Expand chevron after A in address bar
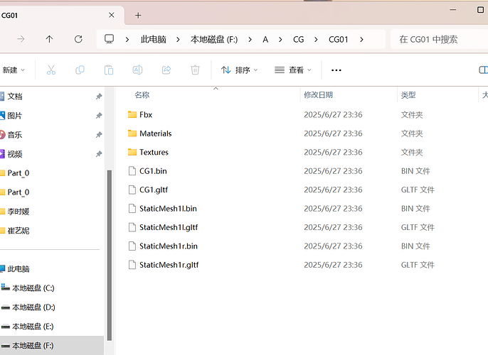Image resolution: width=488 pixels, height=355 pixels. 280,40
